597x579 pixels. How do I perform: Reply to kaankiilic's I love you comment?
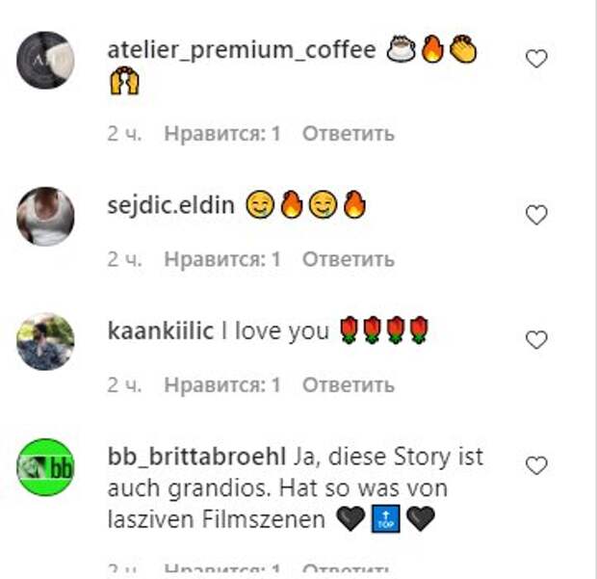(x=349, y=385)
